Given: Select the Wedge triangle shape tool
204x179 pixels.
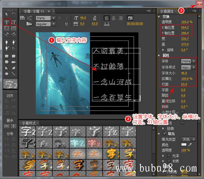Looking at the screenshot, I should coord(7,68).
